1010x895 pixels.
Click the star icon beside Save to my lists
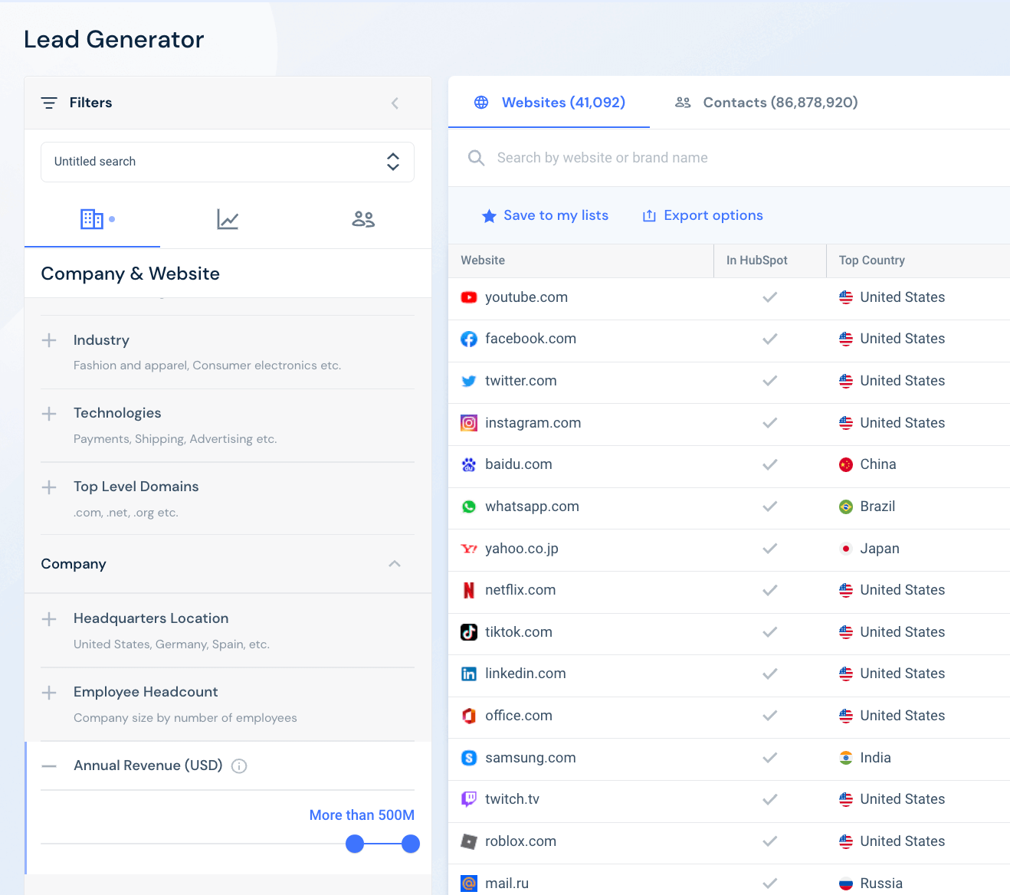pos(489,215)
